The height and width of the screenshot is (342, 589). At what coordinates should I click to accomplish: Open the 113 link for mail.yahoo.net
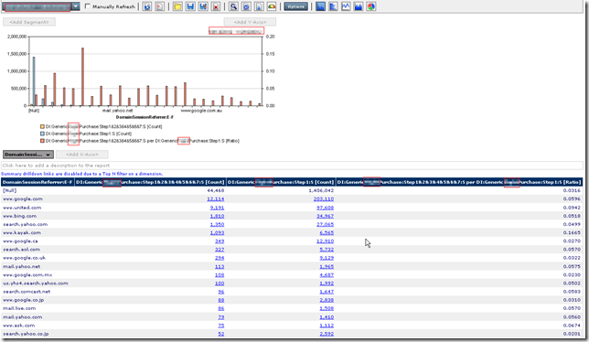pyautogui.click(x=220, y=266)
